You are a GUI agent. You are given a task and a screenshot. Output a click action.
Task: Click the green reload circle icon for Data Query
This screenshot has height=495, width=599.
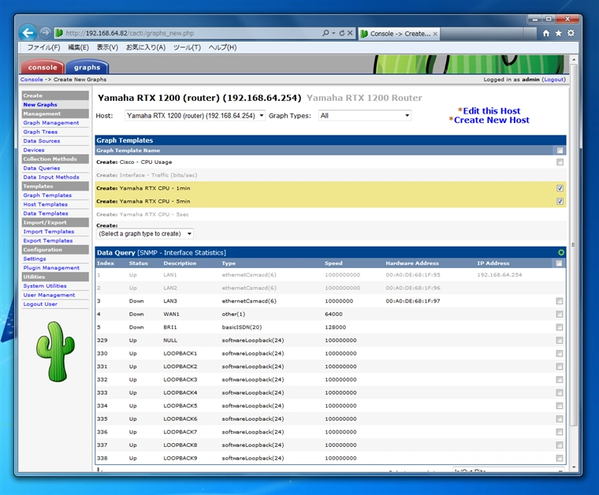pyautogui.click(x=561, y=252)
